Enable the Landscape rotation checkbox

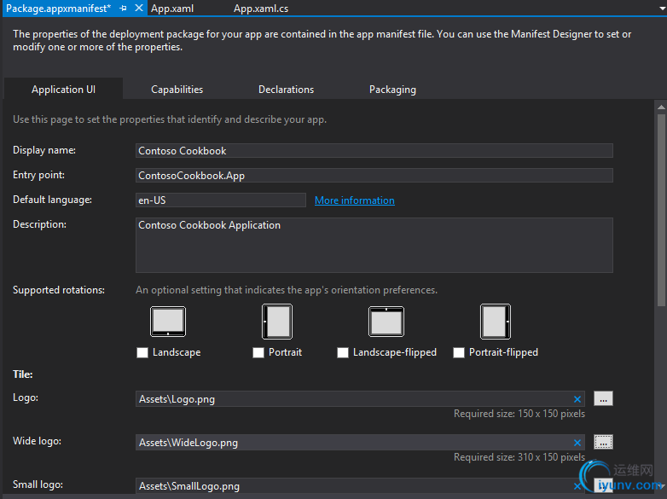[x=142, y=352]
